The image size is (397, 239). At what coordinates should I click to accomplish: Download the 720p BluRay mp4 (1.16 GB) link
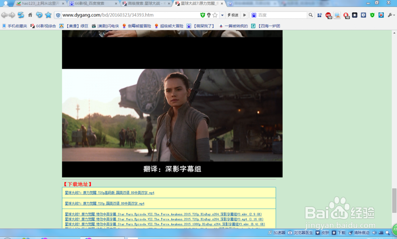tap(164, 219)
